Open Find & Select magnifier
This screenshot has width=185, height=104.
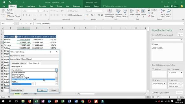click(169, 13)
